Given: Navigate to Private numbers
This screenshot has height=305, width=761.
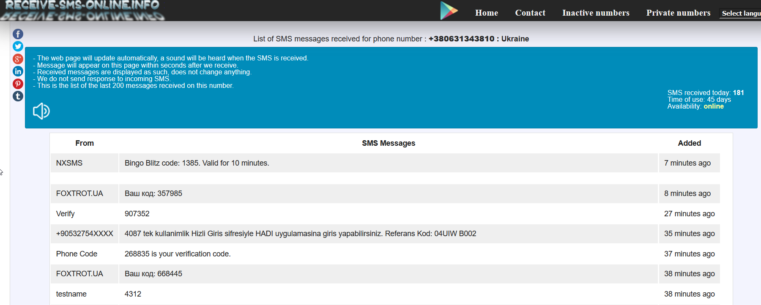Looking at the screenshot, I should pyautogui.click(x=678, y=13).
